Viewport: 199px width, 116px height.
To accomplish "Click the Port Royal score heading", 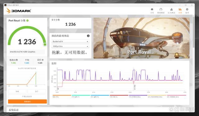I will tap(17, 20).
